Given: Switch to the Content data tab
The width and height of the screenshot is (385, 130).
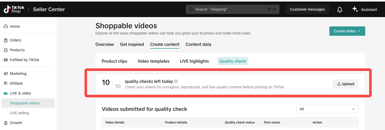Looking at the screenshot, I should 198,44.
